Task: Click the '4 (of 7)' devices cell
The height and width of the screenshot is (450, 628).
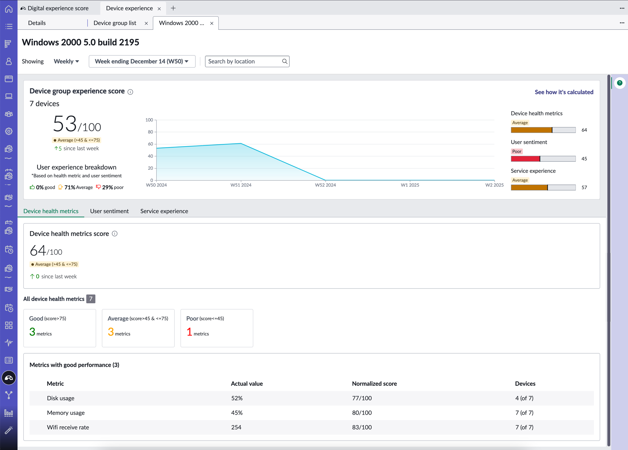Action: (524, 398)
